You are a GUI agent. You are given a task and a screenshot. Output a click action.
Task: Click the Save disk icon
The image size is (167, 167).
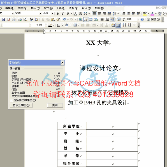pos(4,19)
